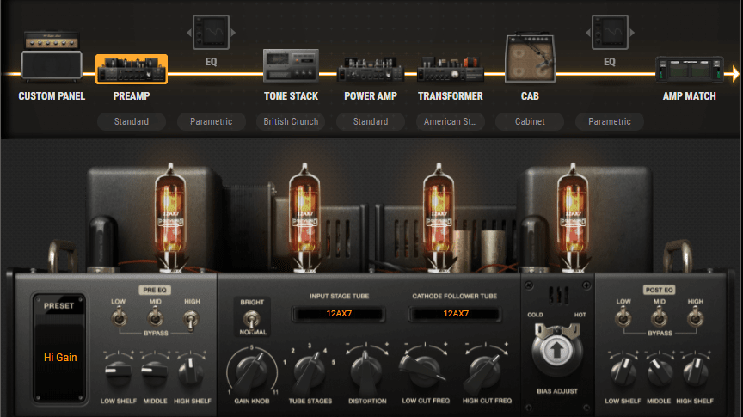
Task: Open American St... transformer dropdown
Action: click(x=450, y=121)
